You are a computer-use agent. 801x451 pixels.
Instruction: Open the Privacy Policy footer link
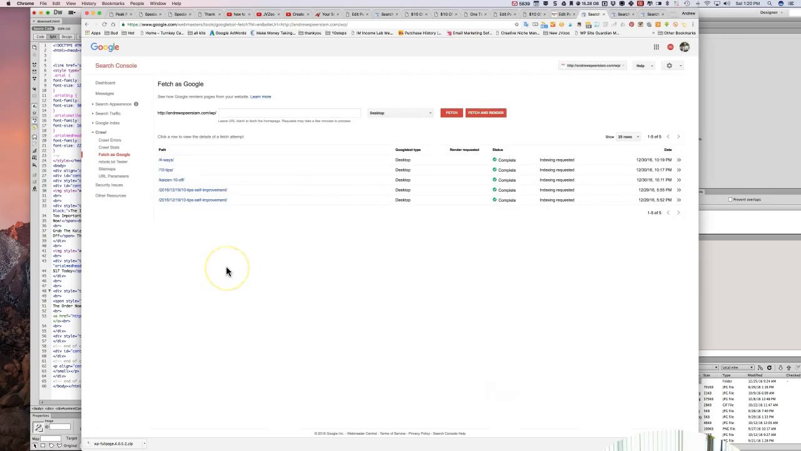click(419, 433)
